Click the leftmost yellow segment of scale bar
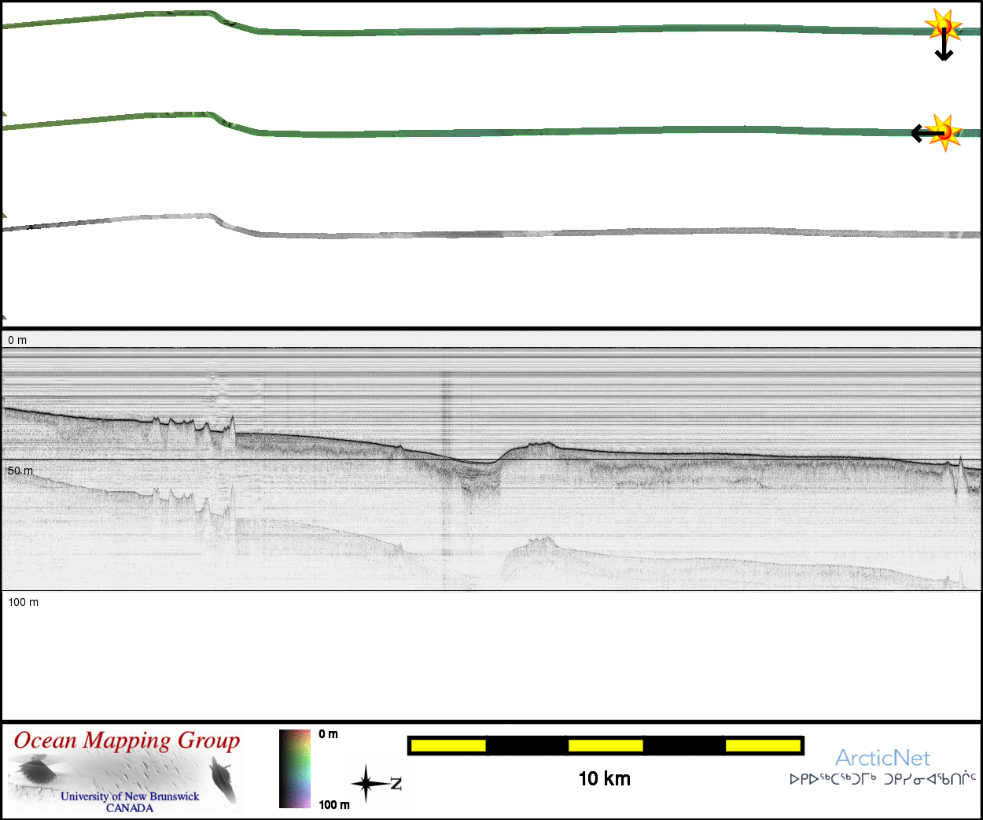983x820 pixels. point(448,745)
